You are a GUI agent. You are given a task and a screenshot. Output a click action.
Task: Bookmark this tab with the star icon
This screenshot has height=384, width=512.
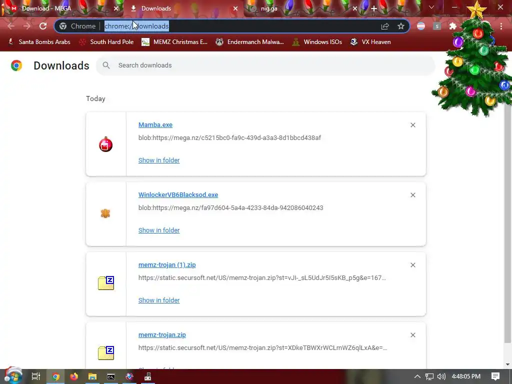(x=401, y=26)
